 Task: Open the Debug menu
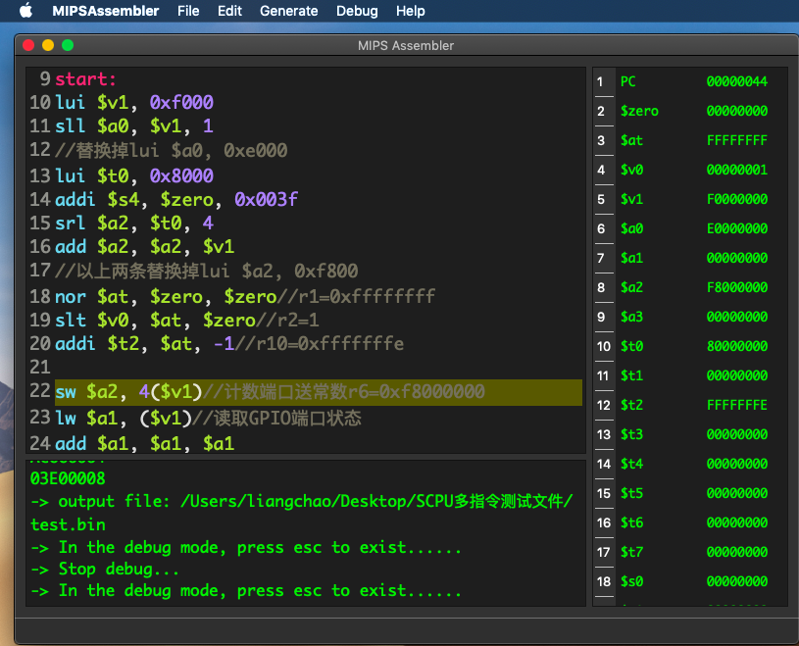pos(357,11)
